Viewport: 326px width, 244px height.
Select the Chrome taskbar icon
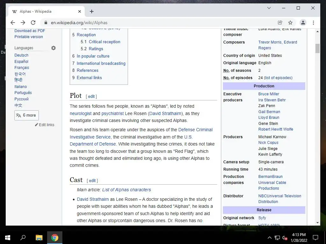click(x=55, y=238)
